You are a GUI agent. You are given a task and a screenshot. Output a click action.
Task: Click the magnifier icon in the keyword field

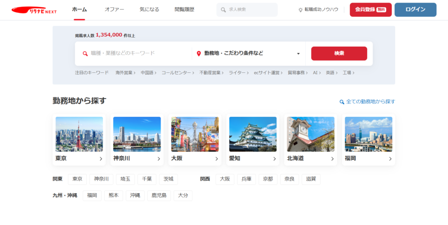point(85,54)
